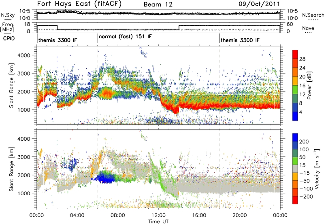Click the '15' tick on the Velocity scale
The image size is (324, 224).
pos(302,165)
